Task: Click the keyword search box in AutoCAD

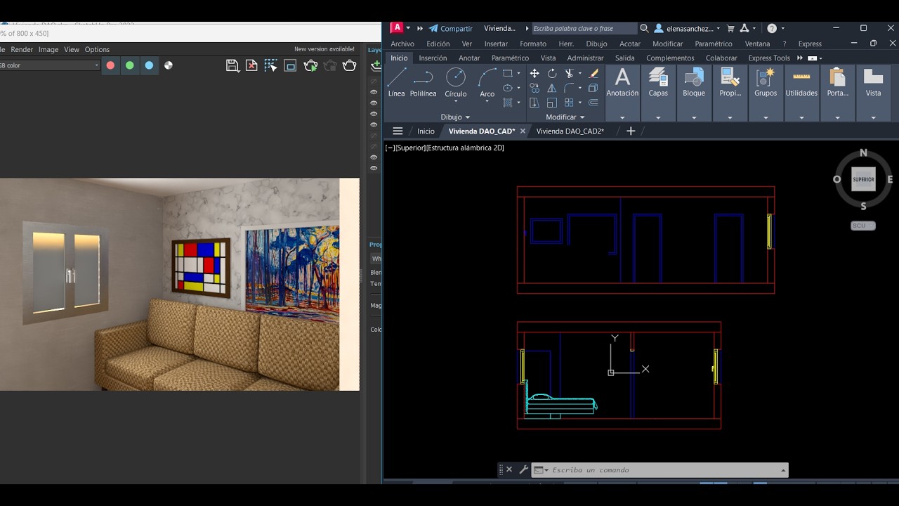Action: click(x=584, y=29)
